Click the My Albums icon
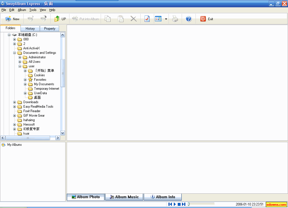This screenshot has height=208, width=288. 3,145
